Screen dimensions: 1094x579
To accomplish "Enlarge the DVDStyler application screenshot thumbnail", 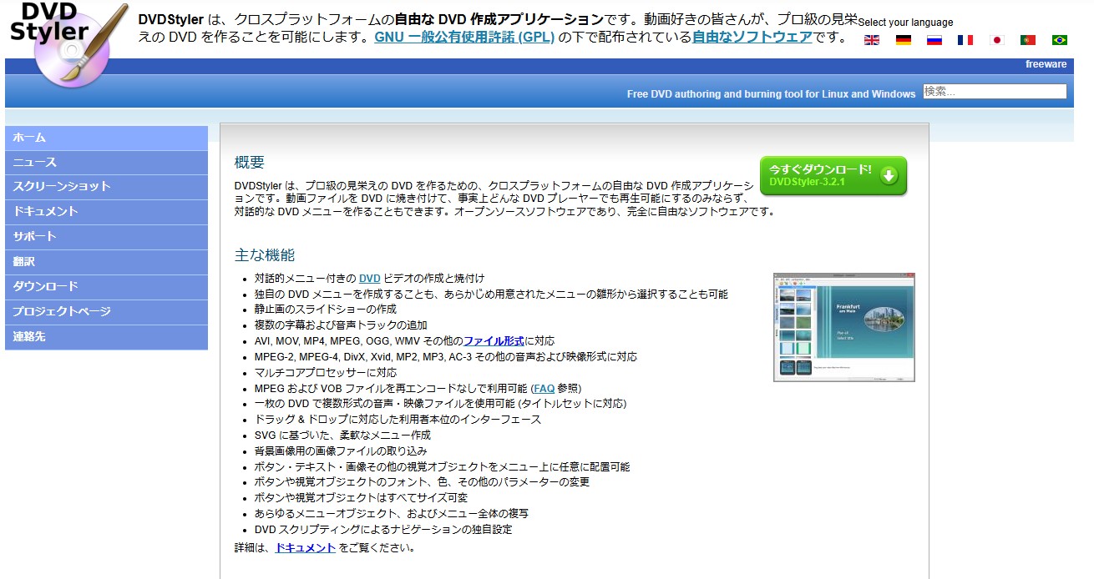I will pos(844,327).
